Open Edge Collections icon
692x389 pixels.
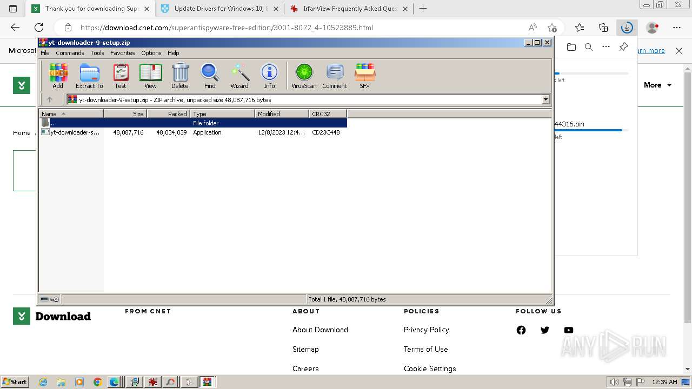603,28
